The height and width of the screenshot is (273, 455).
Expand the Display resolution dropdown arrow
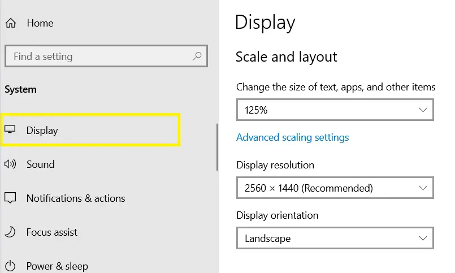click(423, 188)
